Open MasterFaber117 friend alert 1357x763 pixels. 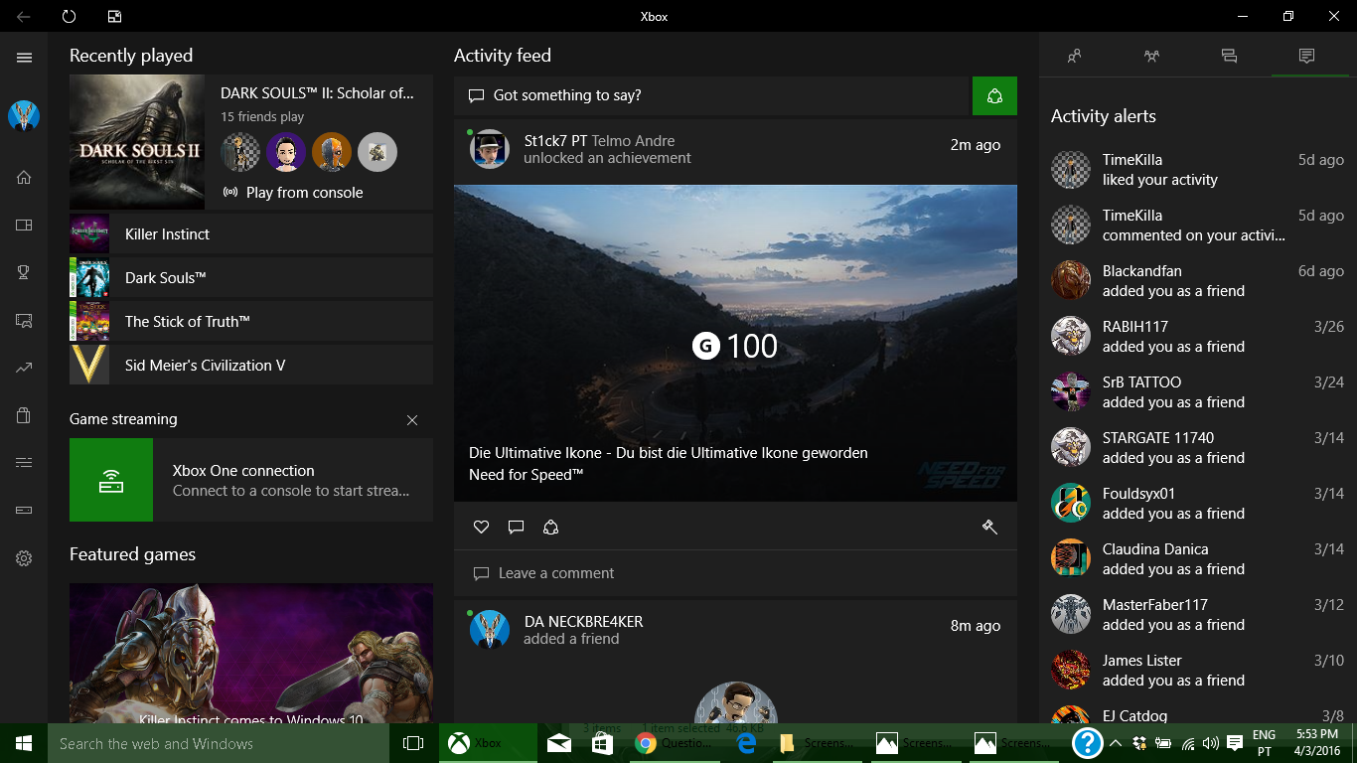1197,615
